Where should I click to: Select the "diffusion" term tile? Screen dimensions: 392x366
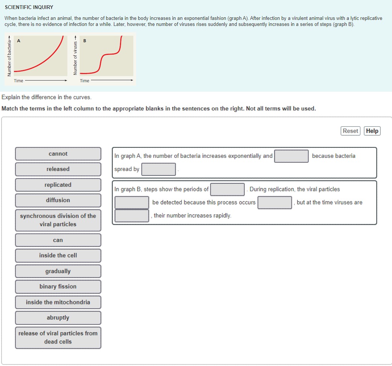(58, 200)
